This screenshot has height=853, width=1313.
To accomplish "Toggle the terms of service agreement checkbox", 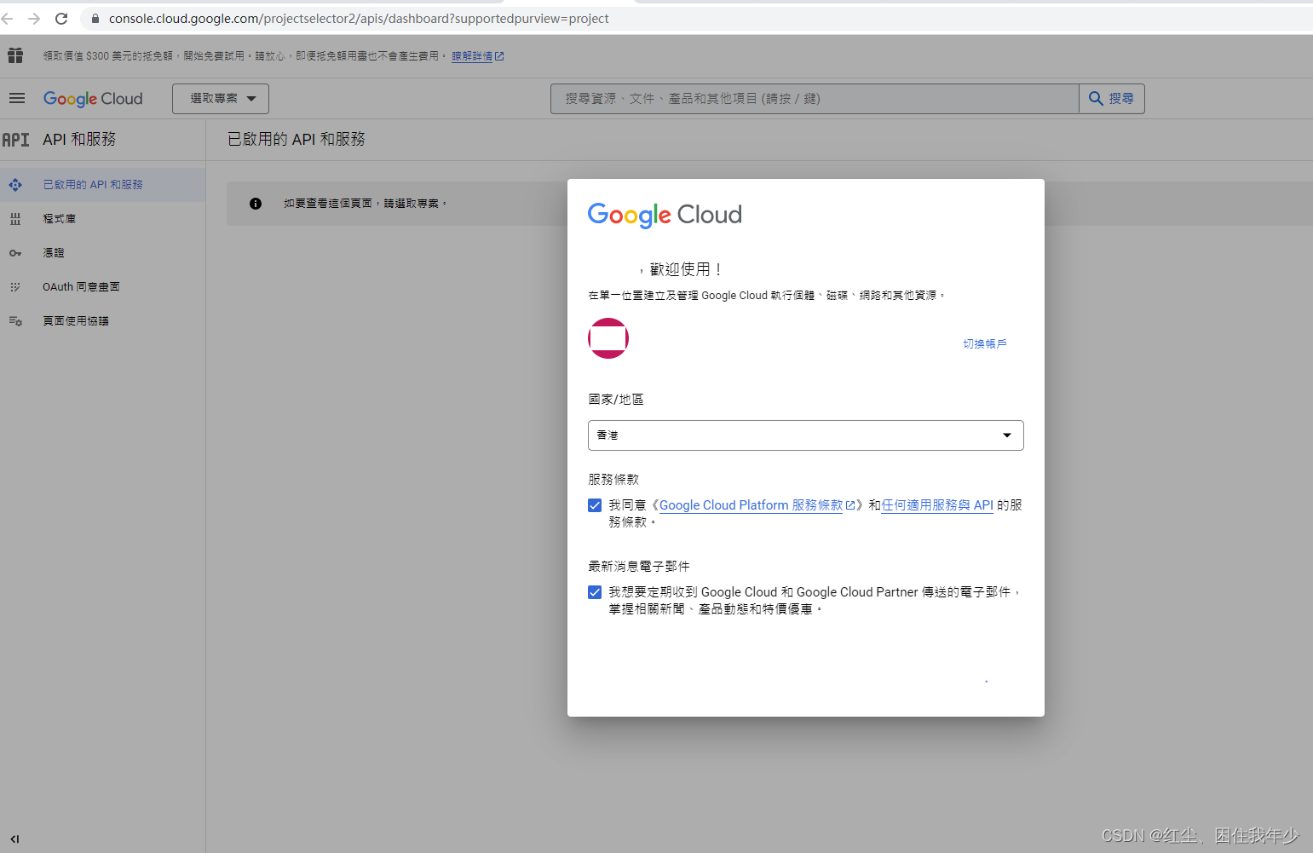I will 595,505.
